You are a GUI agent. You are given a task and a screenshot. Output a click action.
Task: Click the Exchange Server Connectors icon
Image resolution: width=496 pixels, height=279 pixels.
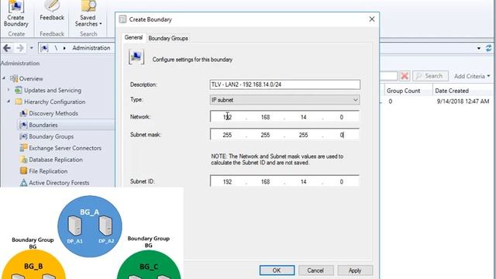(x=23, y=148)
